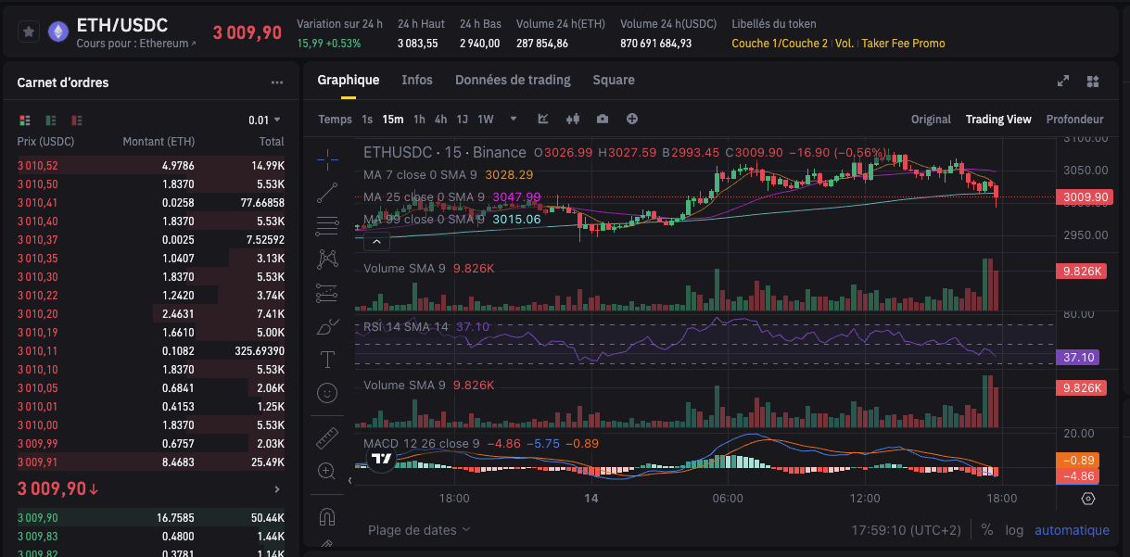Screen dimensions: 1130x557
Task: Select the 1s time interval
Action: (367, 120)
